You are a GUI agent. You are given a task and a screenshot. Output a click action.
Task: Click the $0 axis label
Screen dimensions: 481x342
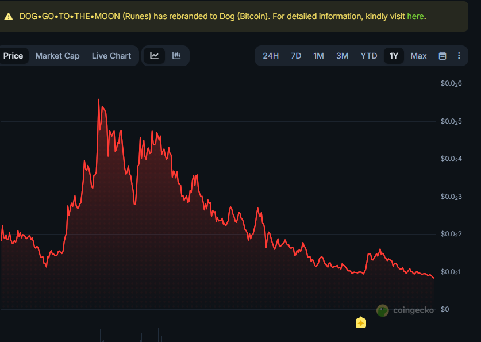click(x=445, y=309)
